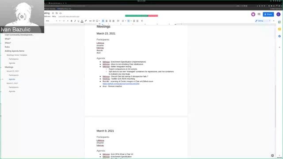Decrease indent using the toolbar icon
The width and height of the screenshot is (283, 159).
click(134, 21)
